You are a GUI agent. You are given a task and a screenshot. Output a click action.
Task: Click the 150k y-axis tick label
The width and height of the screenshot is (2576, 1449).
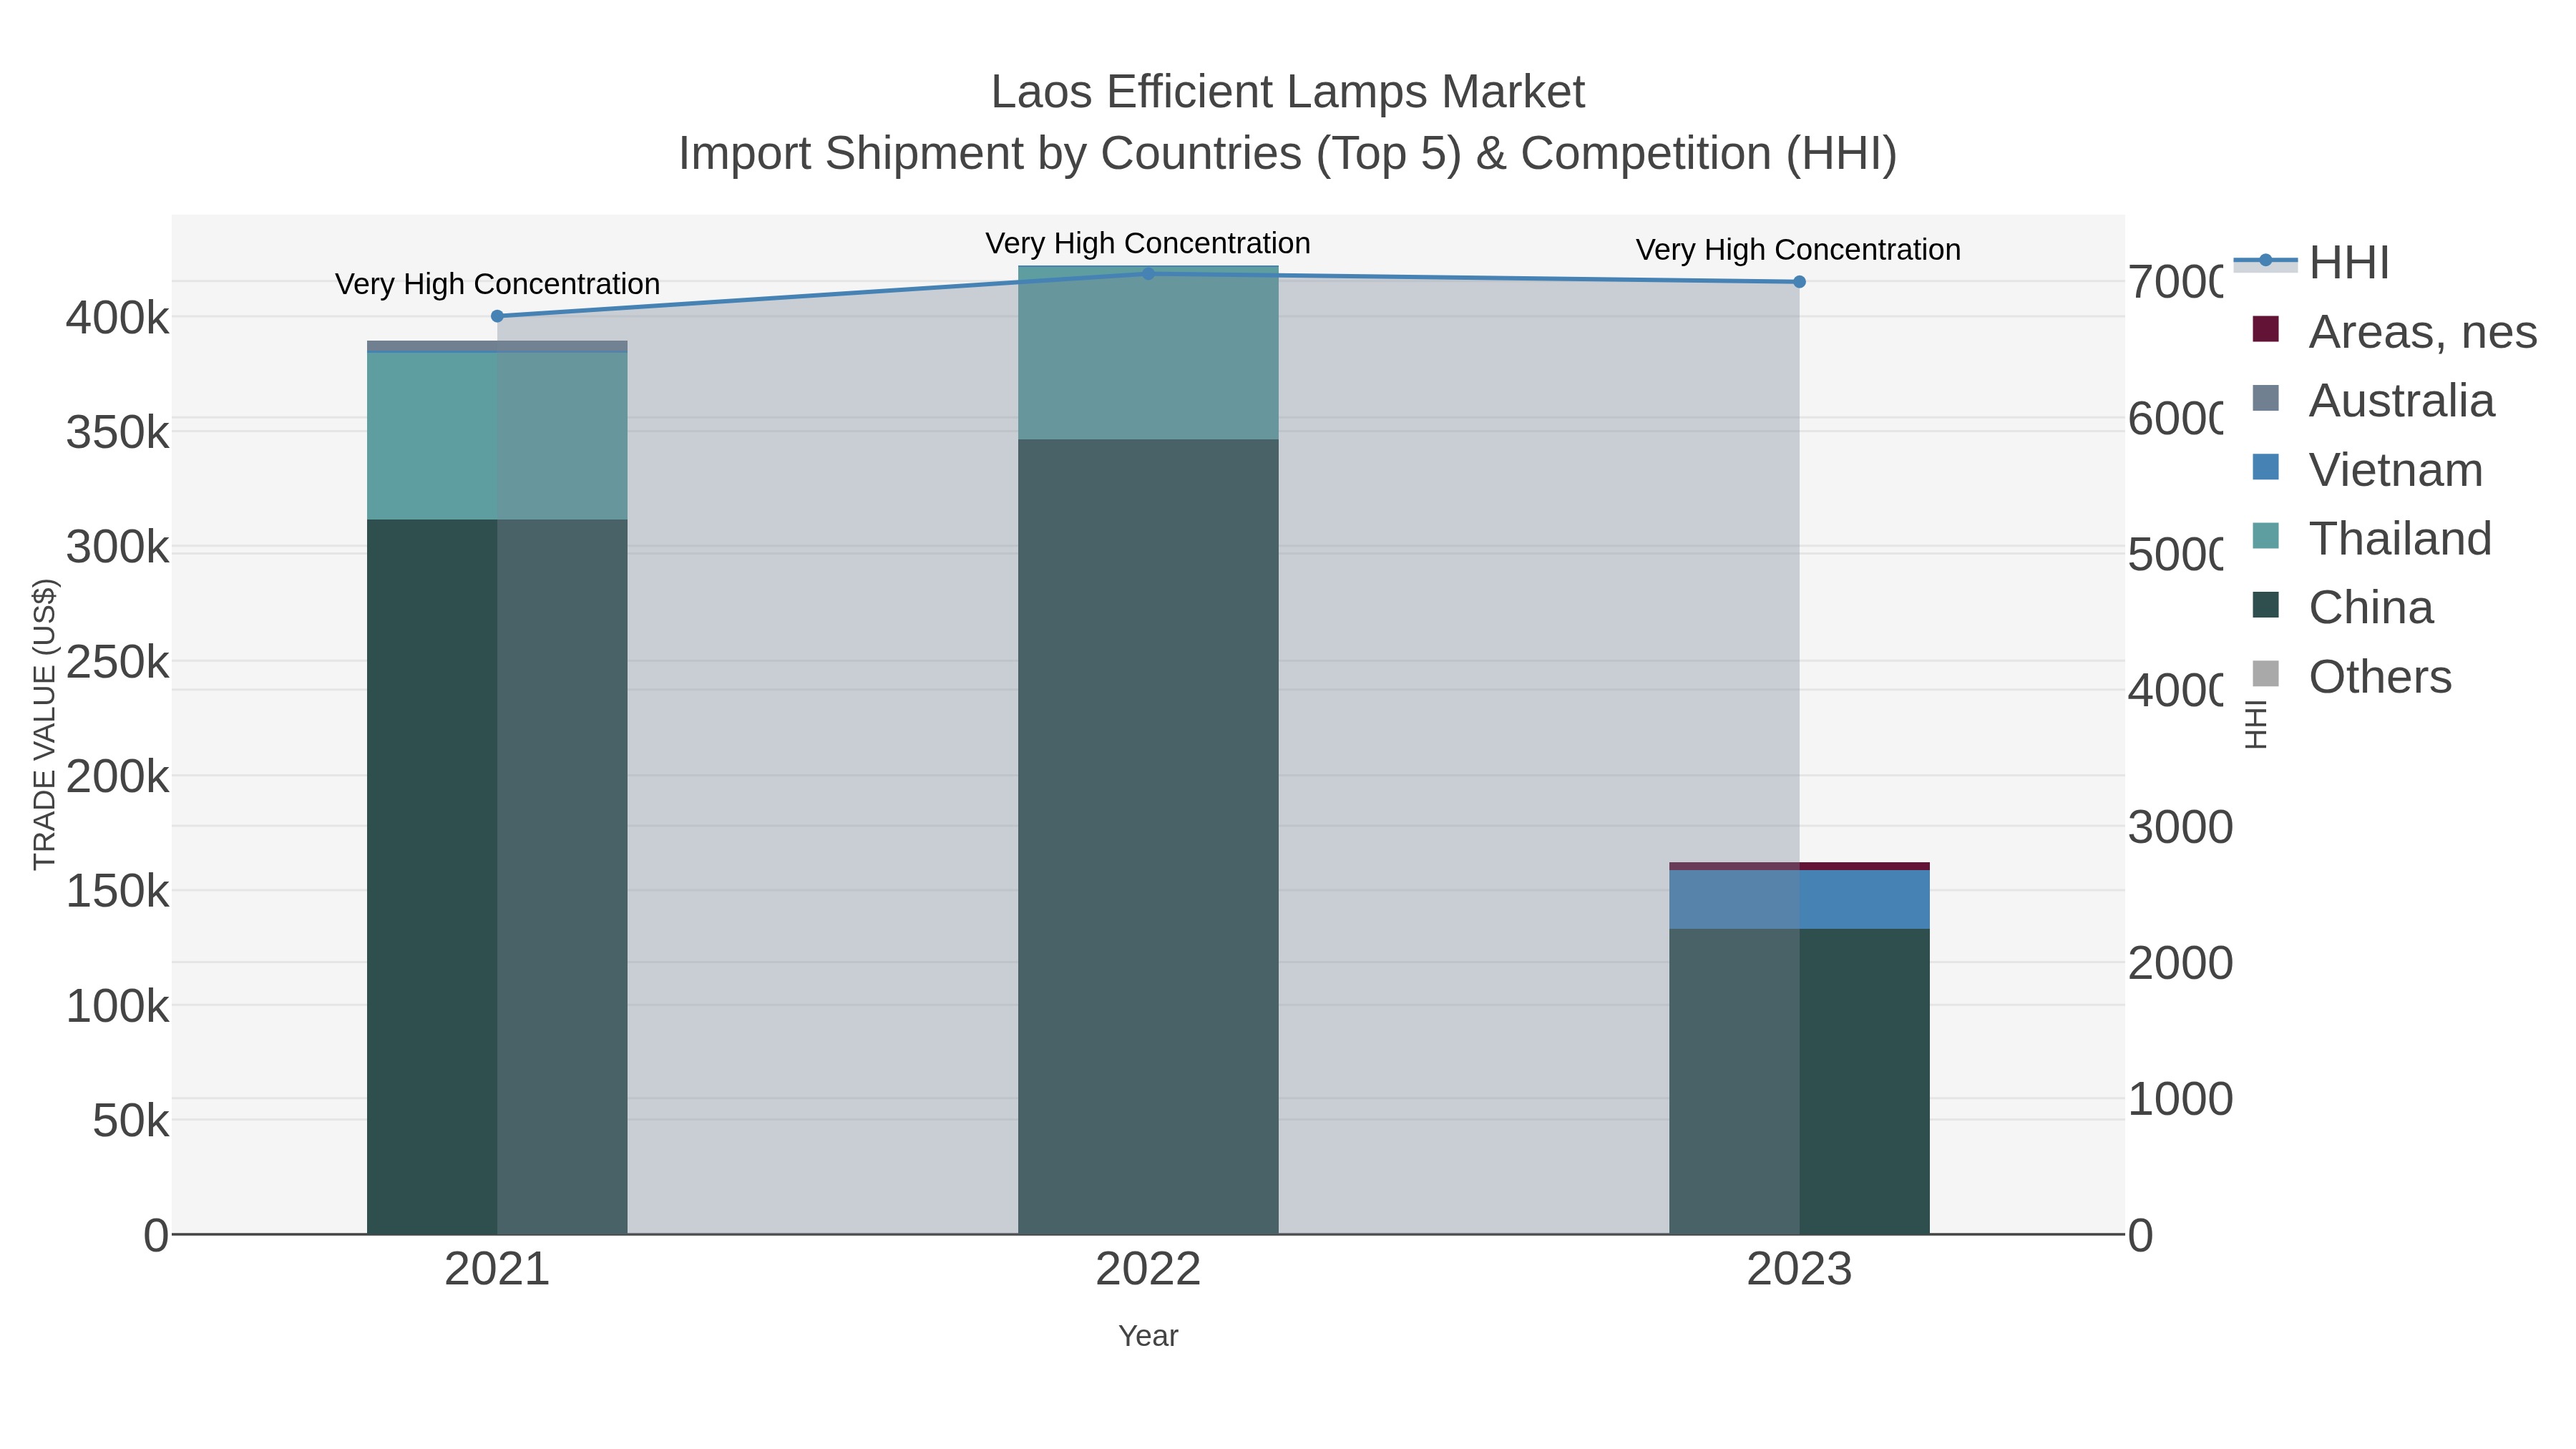(x=118, y=891)
